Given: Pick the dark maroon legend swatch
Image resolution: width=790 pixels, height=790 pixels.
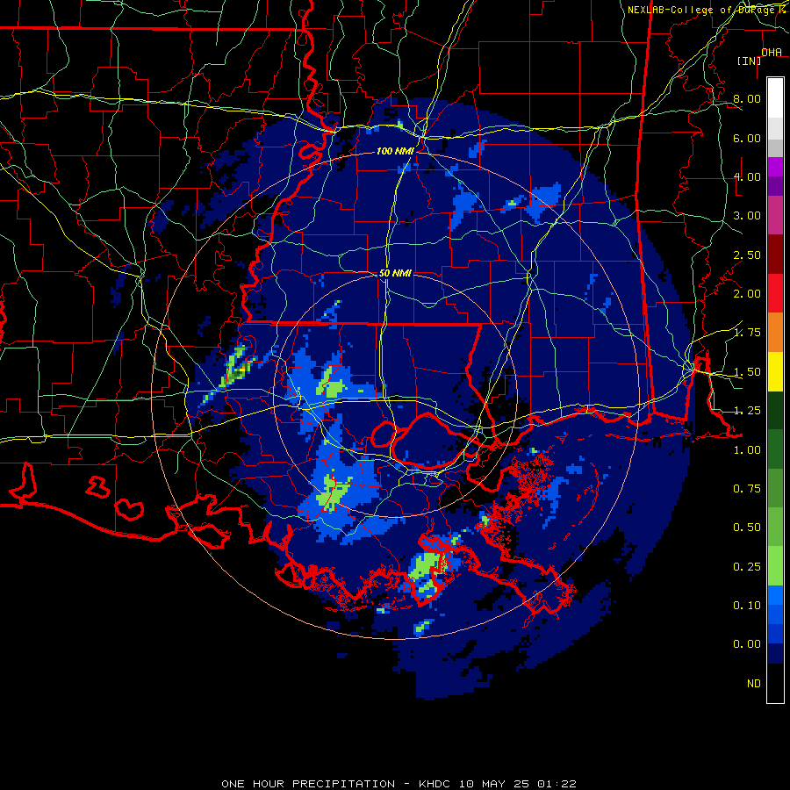Looking at the screenshot, I should 775,255.
